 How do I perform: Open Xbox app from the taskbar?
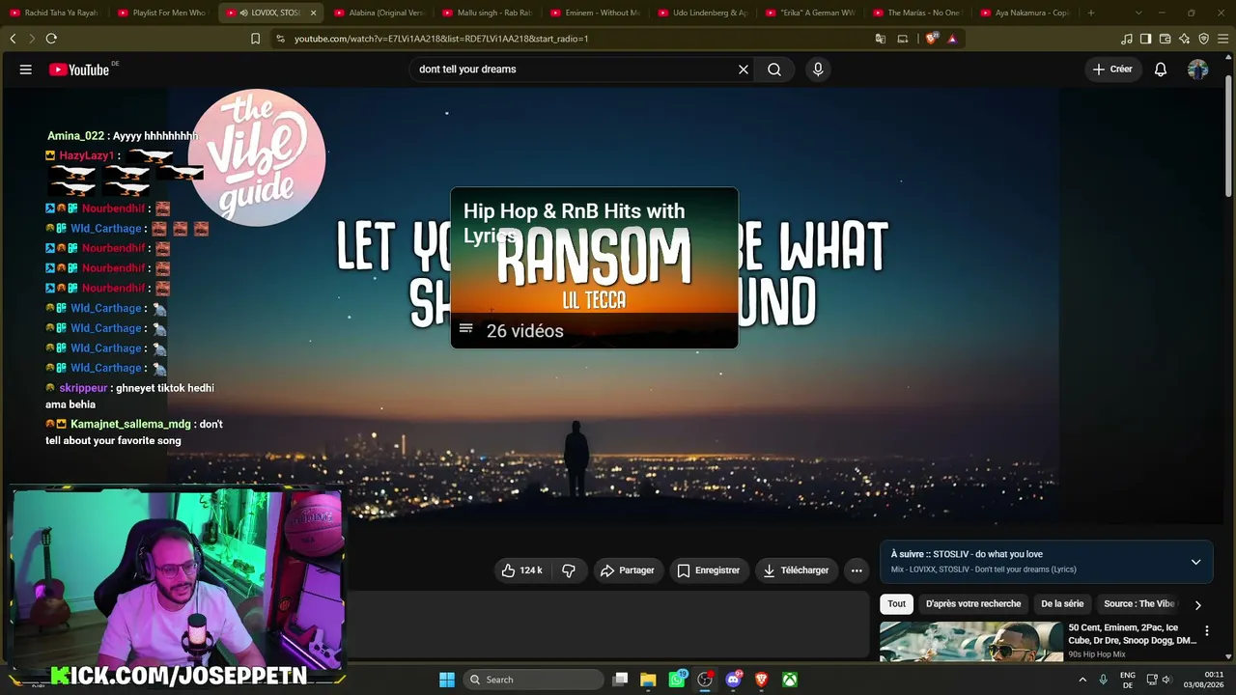click(790, 680)
